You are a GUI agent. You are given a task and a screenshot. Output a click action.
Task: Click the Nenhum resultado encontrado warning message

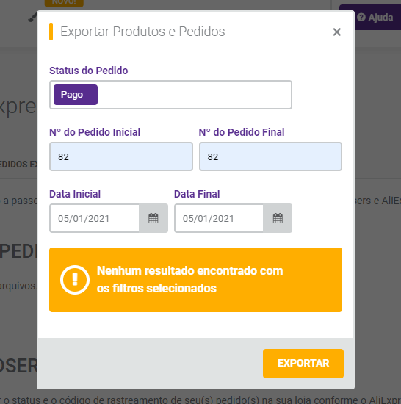(x=189, y=280)
